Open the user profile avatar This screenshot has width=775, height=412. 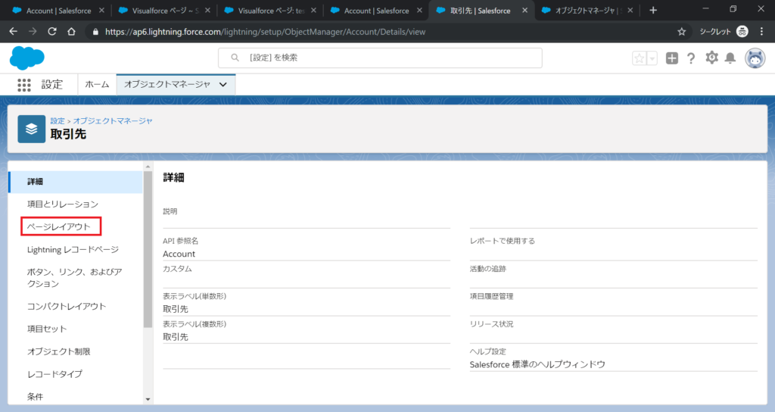point(755,58)
